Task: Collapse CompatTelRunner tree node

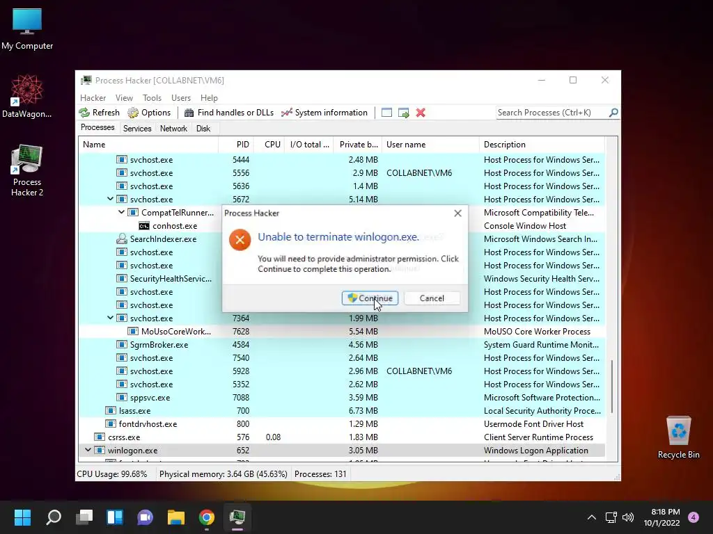Action: tap(121, 212)
